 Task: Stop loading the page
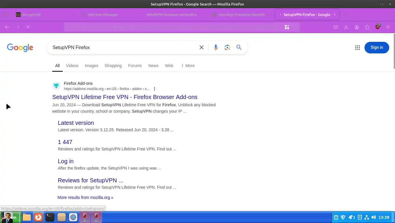28,27
